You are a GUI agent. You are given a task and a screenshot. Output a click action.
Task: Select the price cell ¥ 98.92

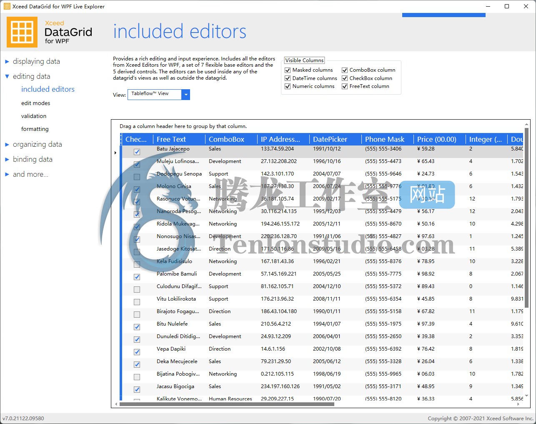[x=426, y=274]
